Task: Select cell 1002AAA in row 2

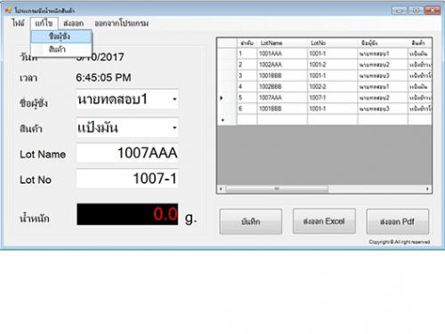Action: (282, 65)
